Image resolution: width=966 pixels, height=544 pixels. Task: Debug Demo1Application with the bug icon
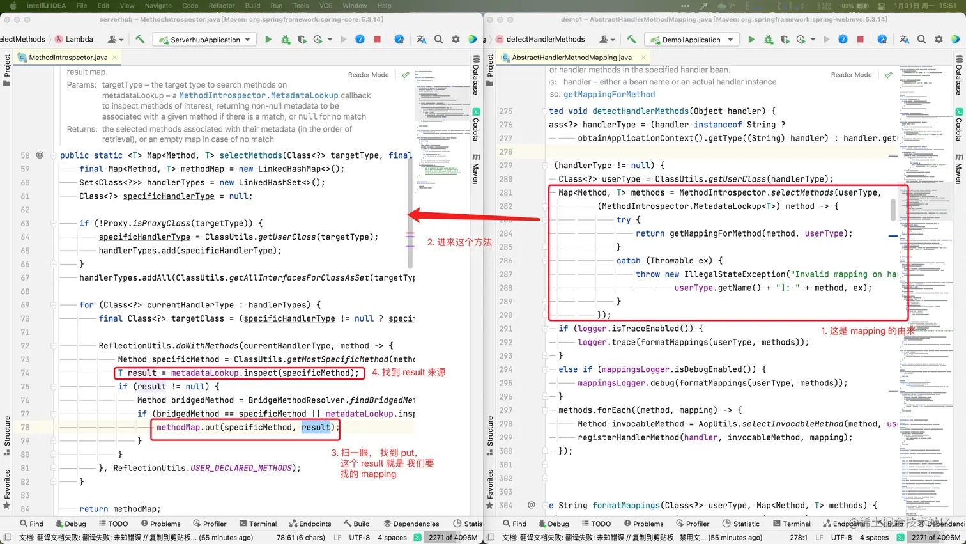(x=769, y=40)
